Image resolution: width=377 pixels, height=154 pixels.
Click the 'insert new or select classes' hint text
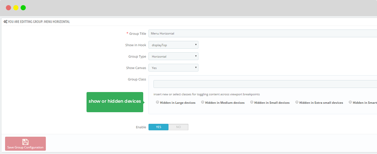(x=207, y=94)
